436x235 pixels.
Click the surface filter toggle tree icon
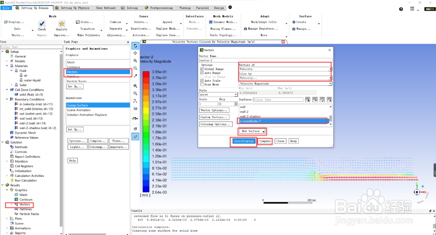coord(307,99)
